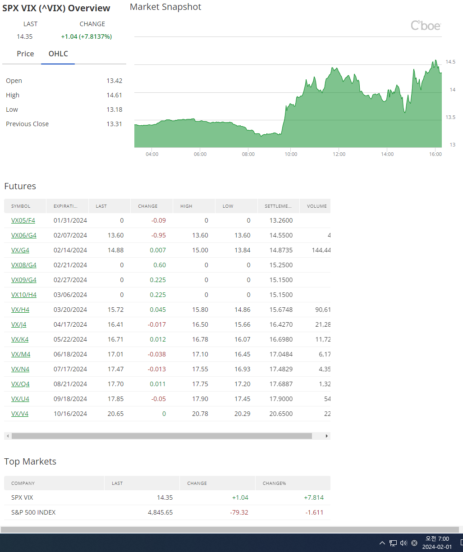
Task: Open the volume speaker icon in tray
Action: point(403,543)
